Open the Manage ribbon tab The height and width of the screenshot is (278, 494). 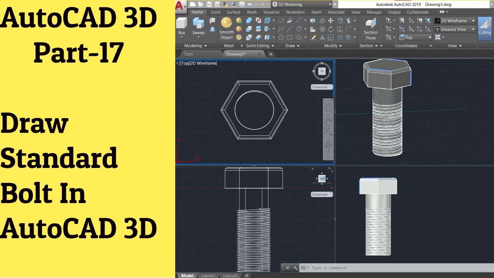[x=374, y=12]
